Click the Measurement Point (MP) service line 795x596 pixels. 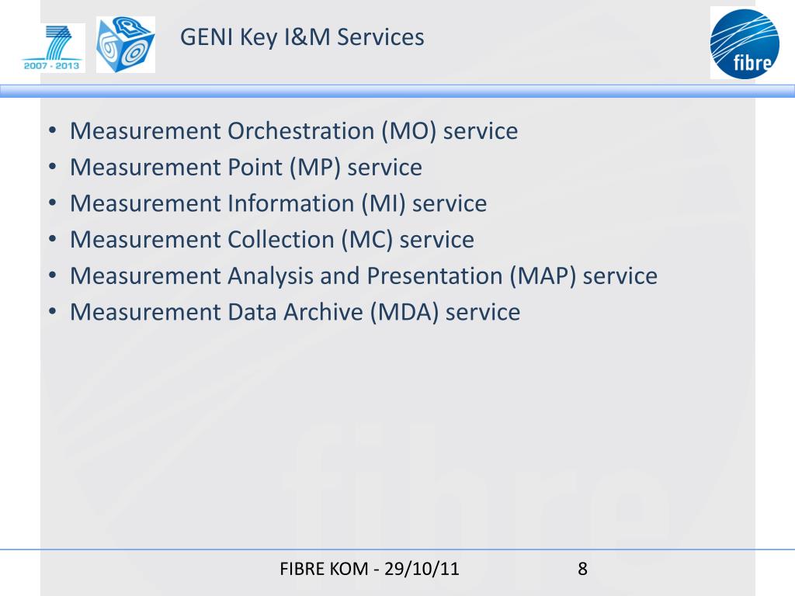tap(246, 168)
